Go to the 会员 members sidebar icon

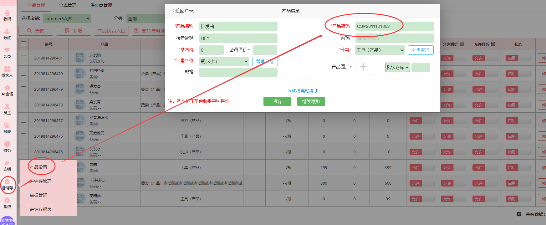(x=7, y=53)
